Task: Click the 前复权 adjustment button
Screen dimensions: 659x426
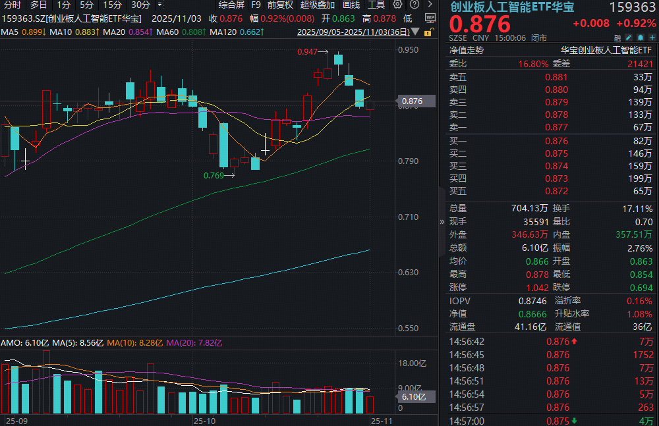Action: coord(280,5)
